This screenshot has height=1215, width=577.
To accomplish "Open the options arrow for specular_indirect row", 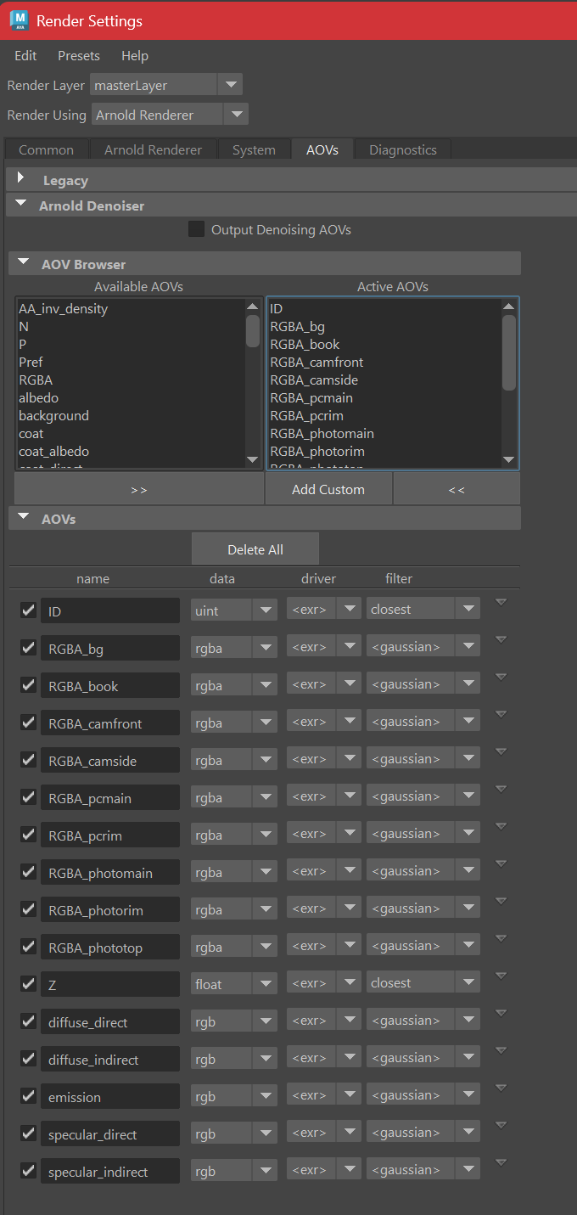I will click(x=501, y=1162).
